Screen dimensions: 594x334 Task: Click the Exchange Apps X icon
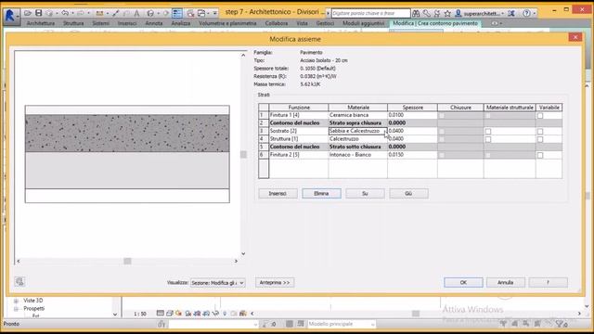511,13
